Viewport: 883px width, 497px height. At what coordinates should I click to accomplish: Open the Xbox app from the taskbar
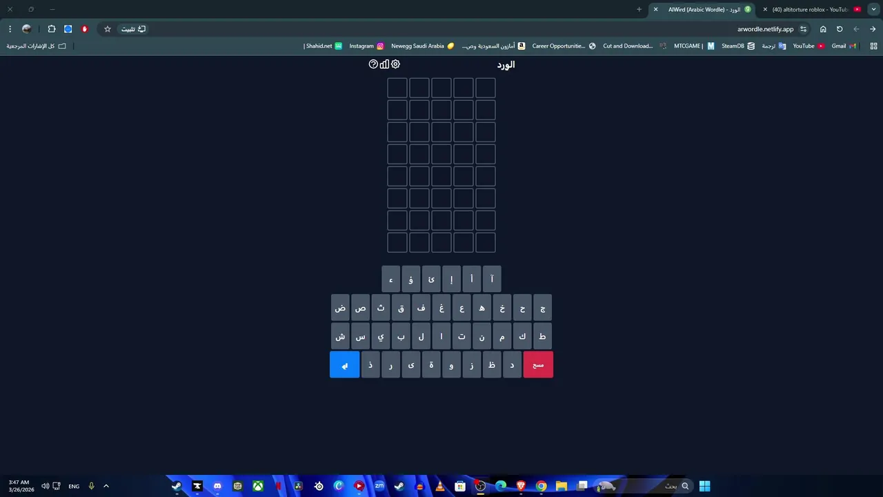[x=257, y=486]
